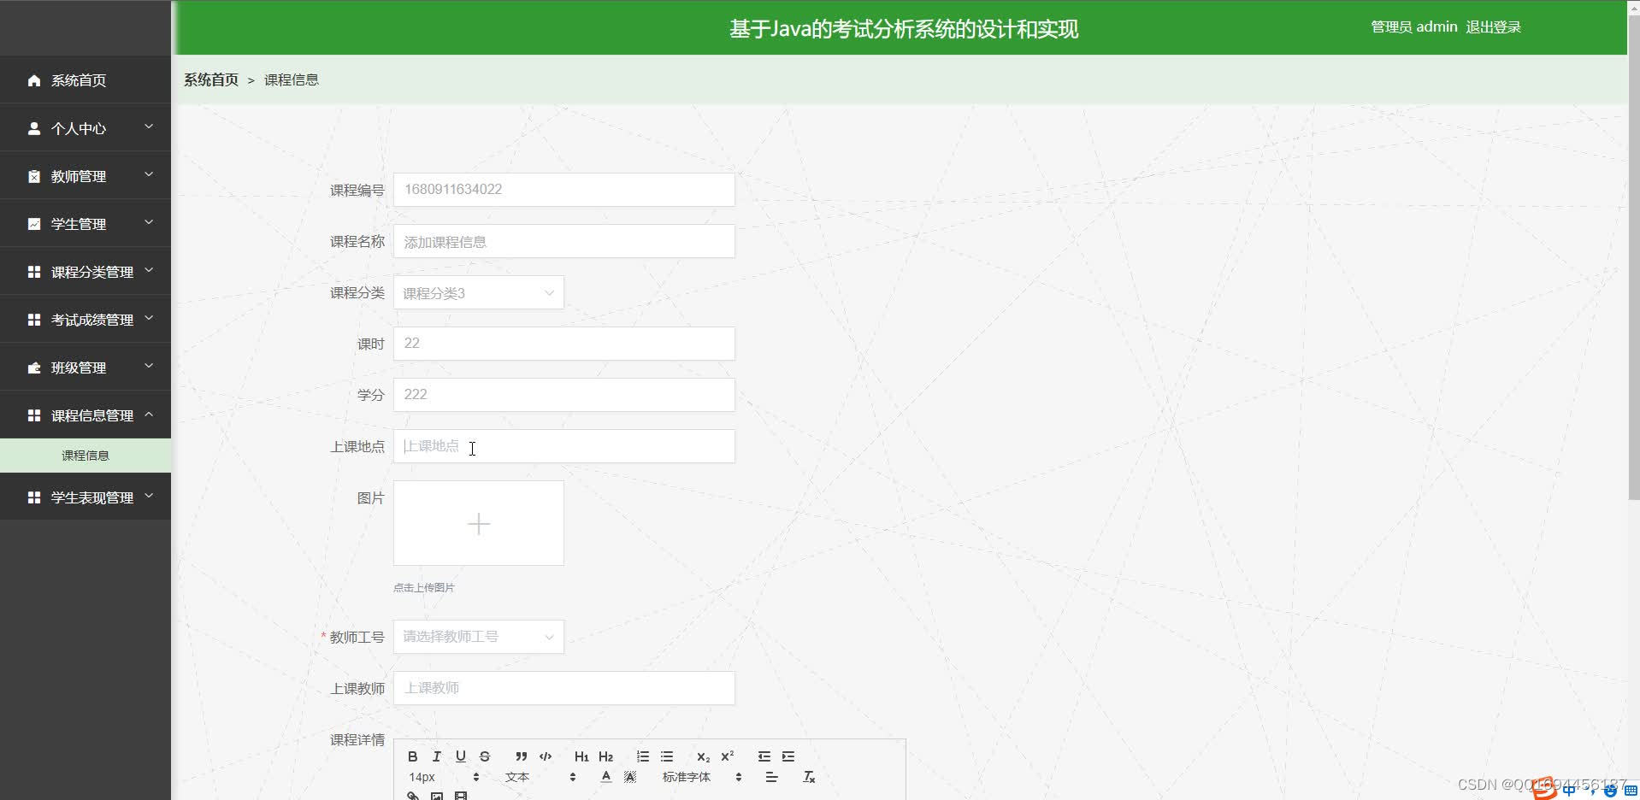Click the grid icon beside 学生表现管理

click(x=34, y=497)
